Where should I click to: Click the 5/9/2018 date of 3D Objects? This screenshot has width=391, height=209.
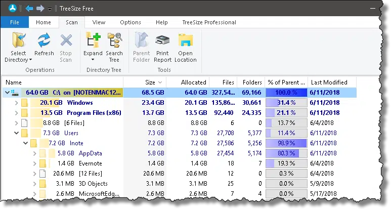coord(322,184)
